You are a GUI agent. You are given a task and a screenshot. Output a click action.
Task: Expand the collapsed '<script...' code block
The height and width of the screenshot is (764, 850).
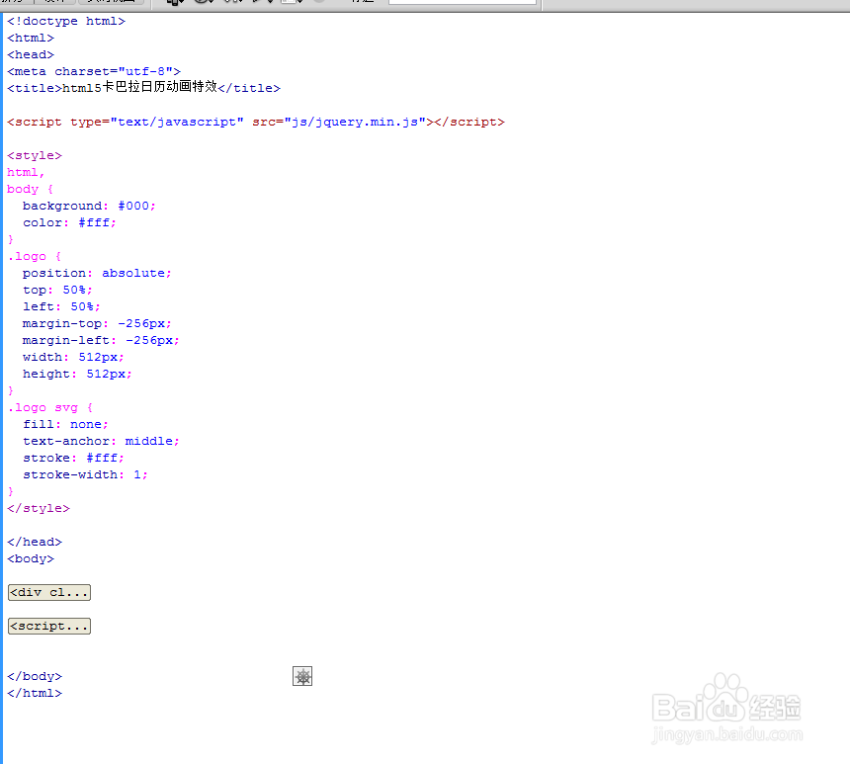[x=49, y=626]
